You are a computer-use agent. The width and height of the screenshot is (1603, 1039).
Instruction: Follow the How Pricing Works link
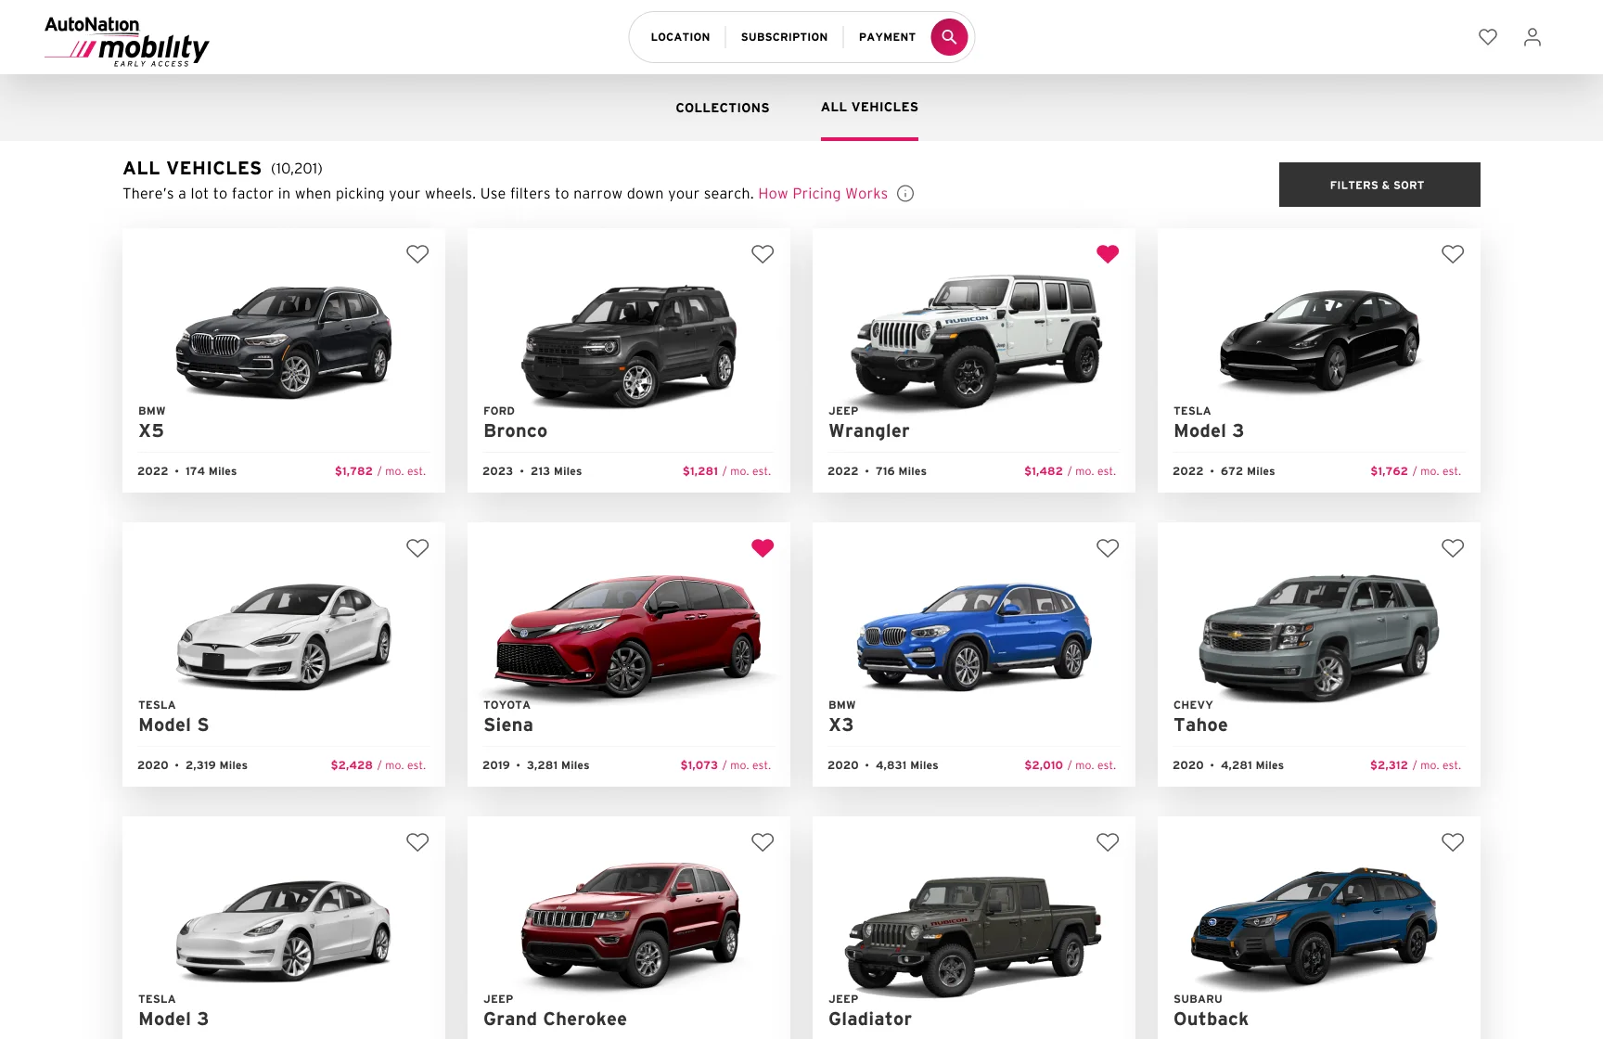[x=823, y=194]
